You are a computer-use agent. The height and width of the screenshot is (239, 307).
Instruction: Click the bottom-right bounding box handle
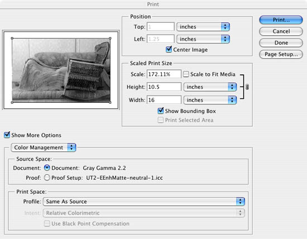point(110,102)
